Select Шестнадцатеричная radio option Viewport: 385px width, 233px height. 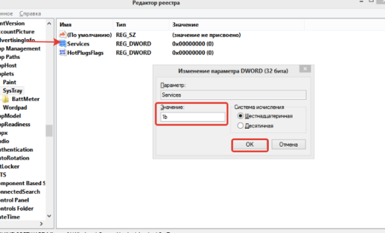241,116
